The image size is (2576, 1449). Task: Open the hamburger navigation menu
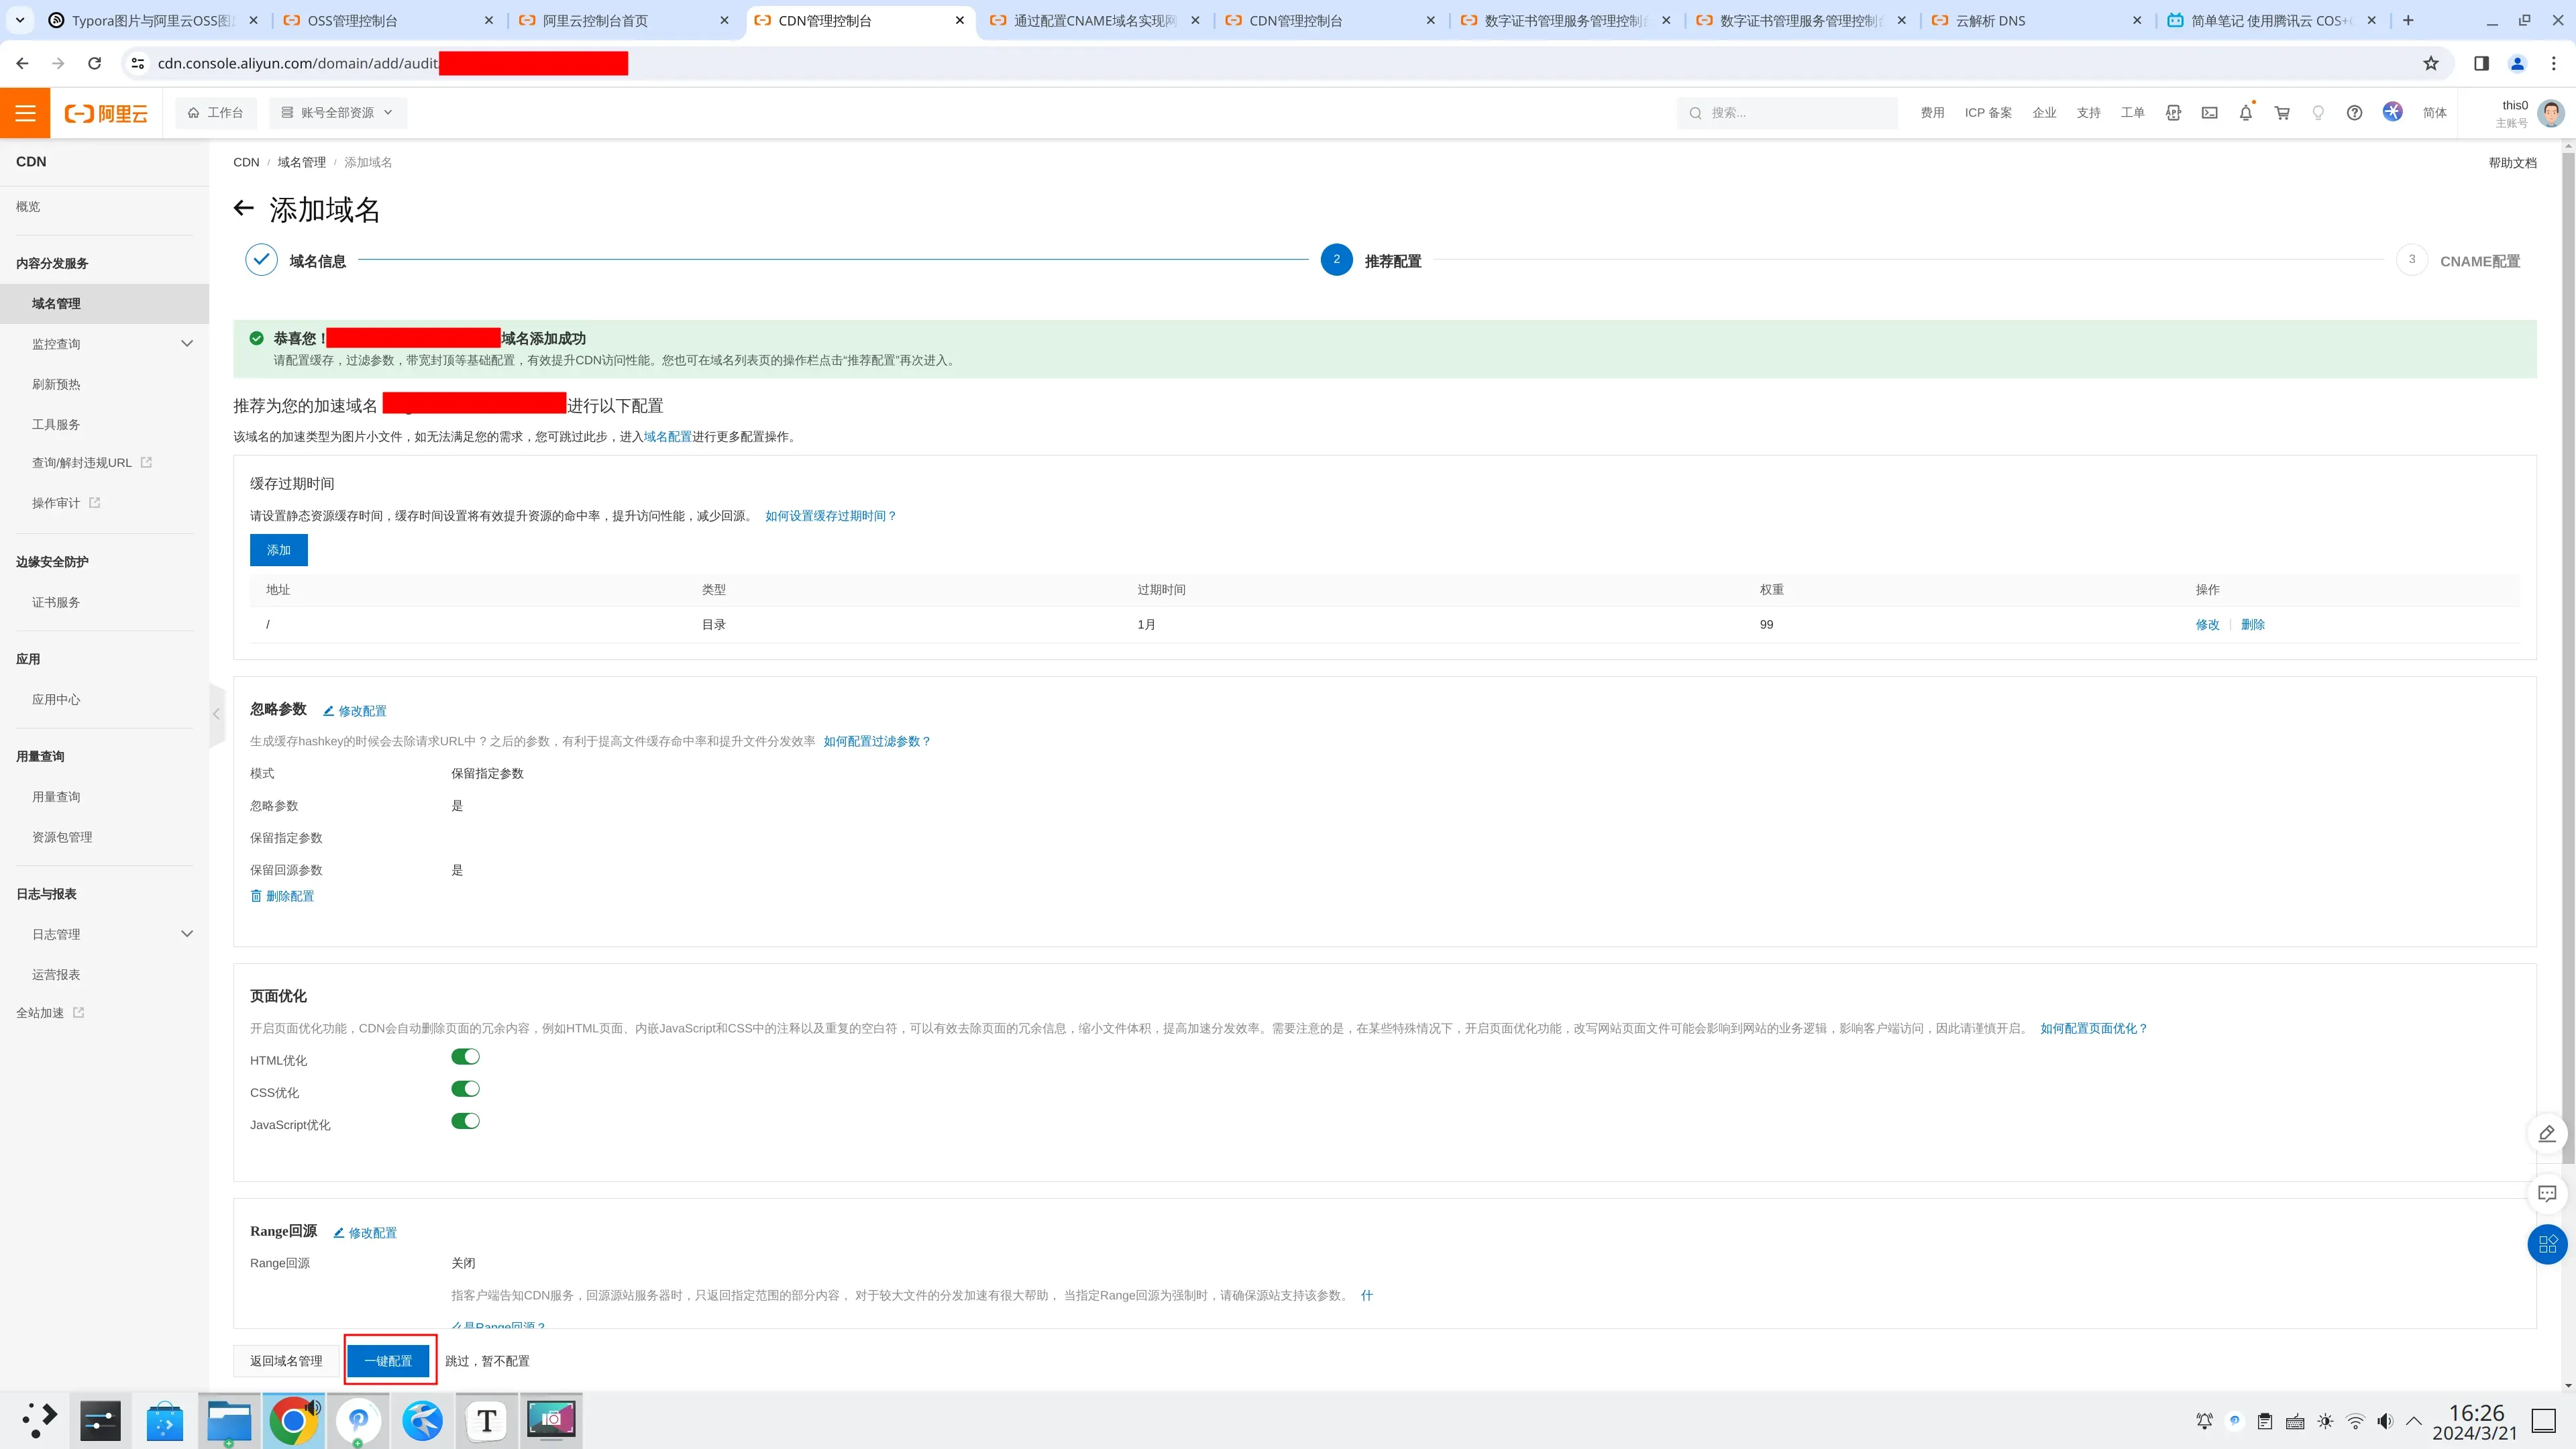coord(25,113)
